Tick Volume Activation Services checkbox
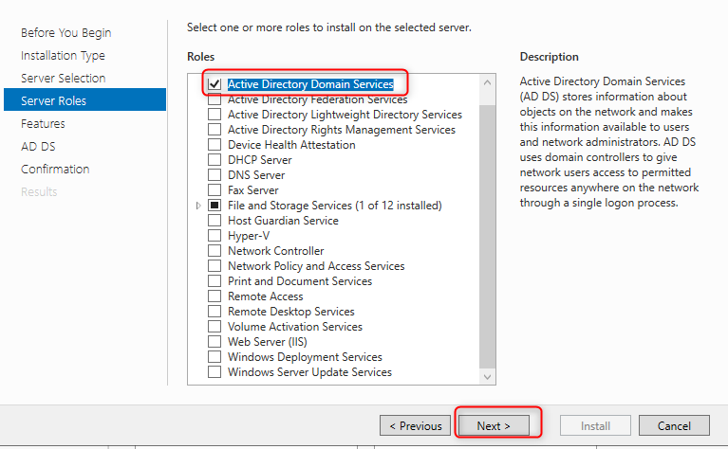The image size is (728, 449). click(215, 327)
